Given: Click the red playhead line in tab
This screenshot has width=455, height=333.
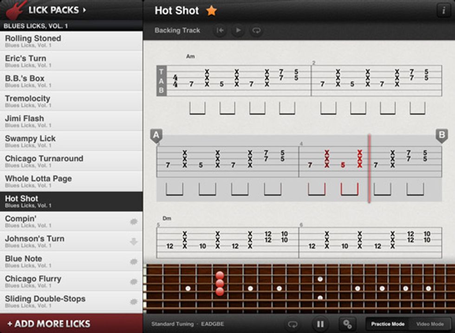Looking at the screenshot, I should (x=369, y=168).
